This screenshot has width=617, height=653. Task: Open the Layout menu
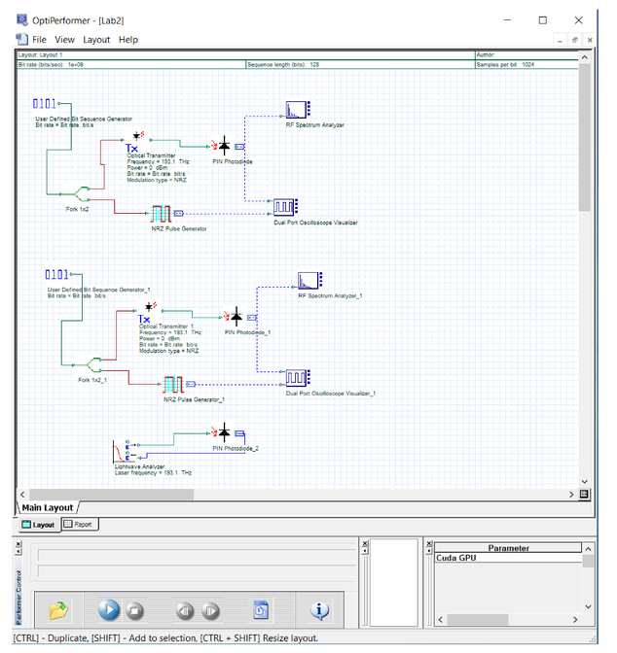[x=96, y=40]
